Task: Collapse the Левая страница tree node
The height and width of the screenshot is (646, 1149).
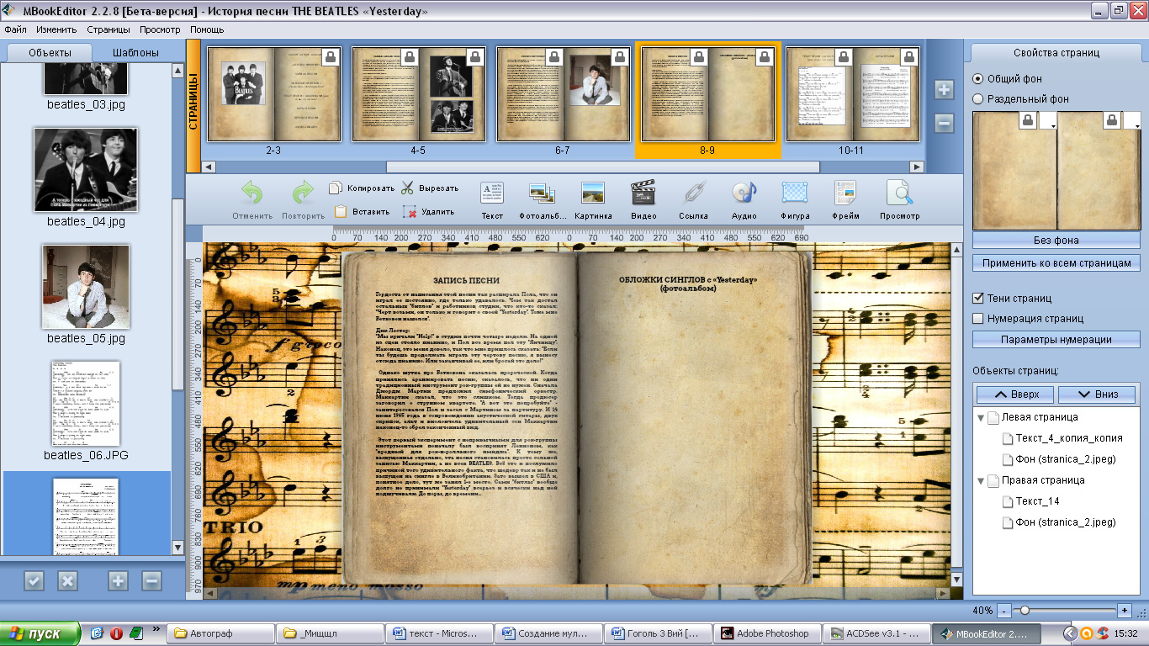Action: pos(980,417)
